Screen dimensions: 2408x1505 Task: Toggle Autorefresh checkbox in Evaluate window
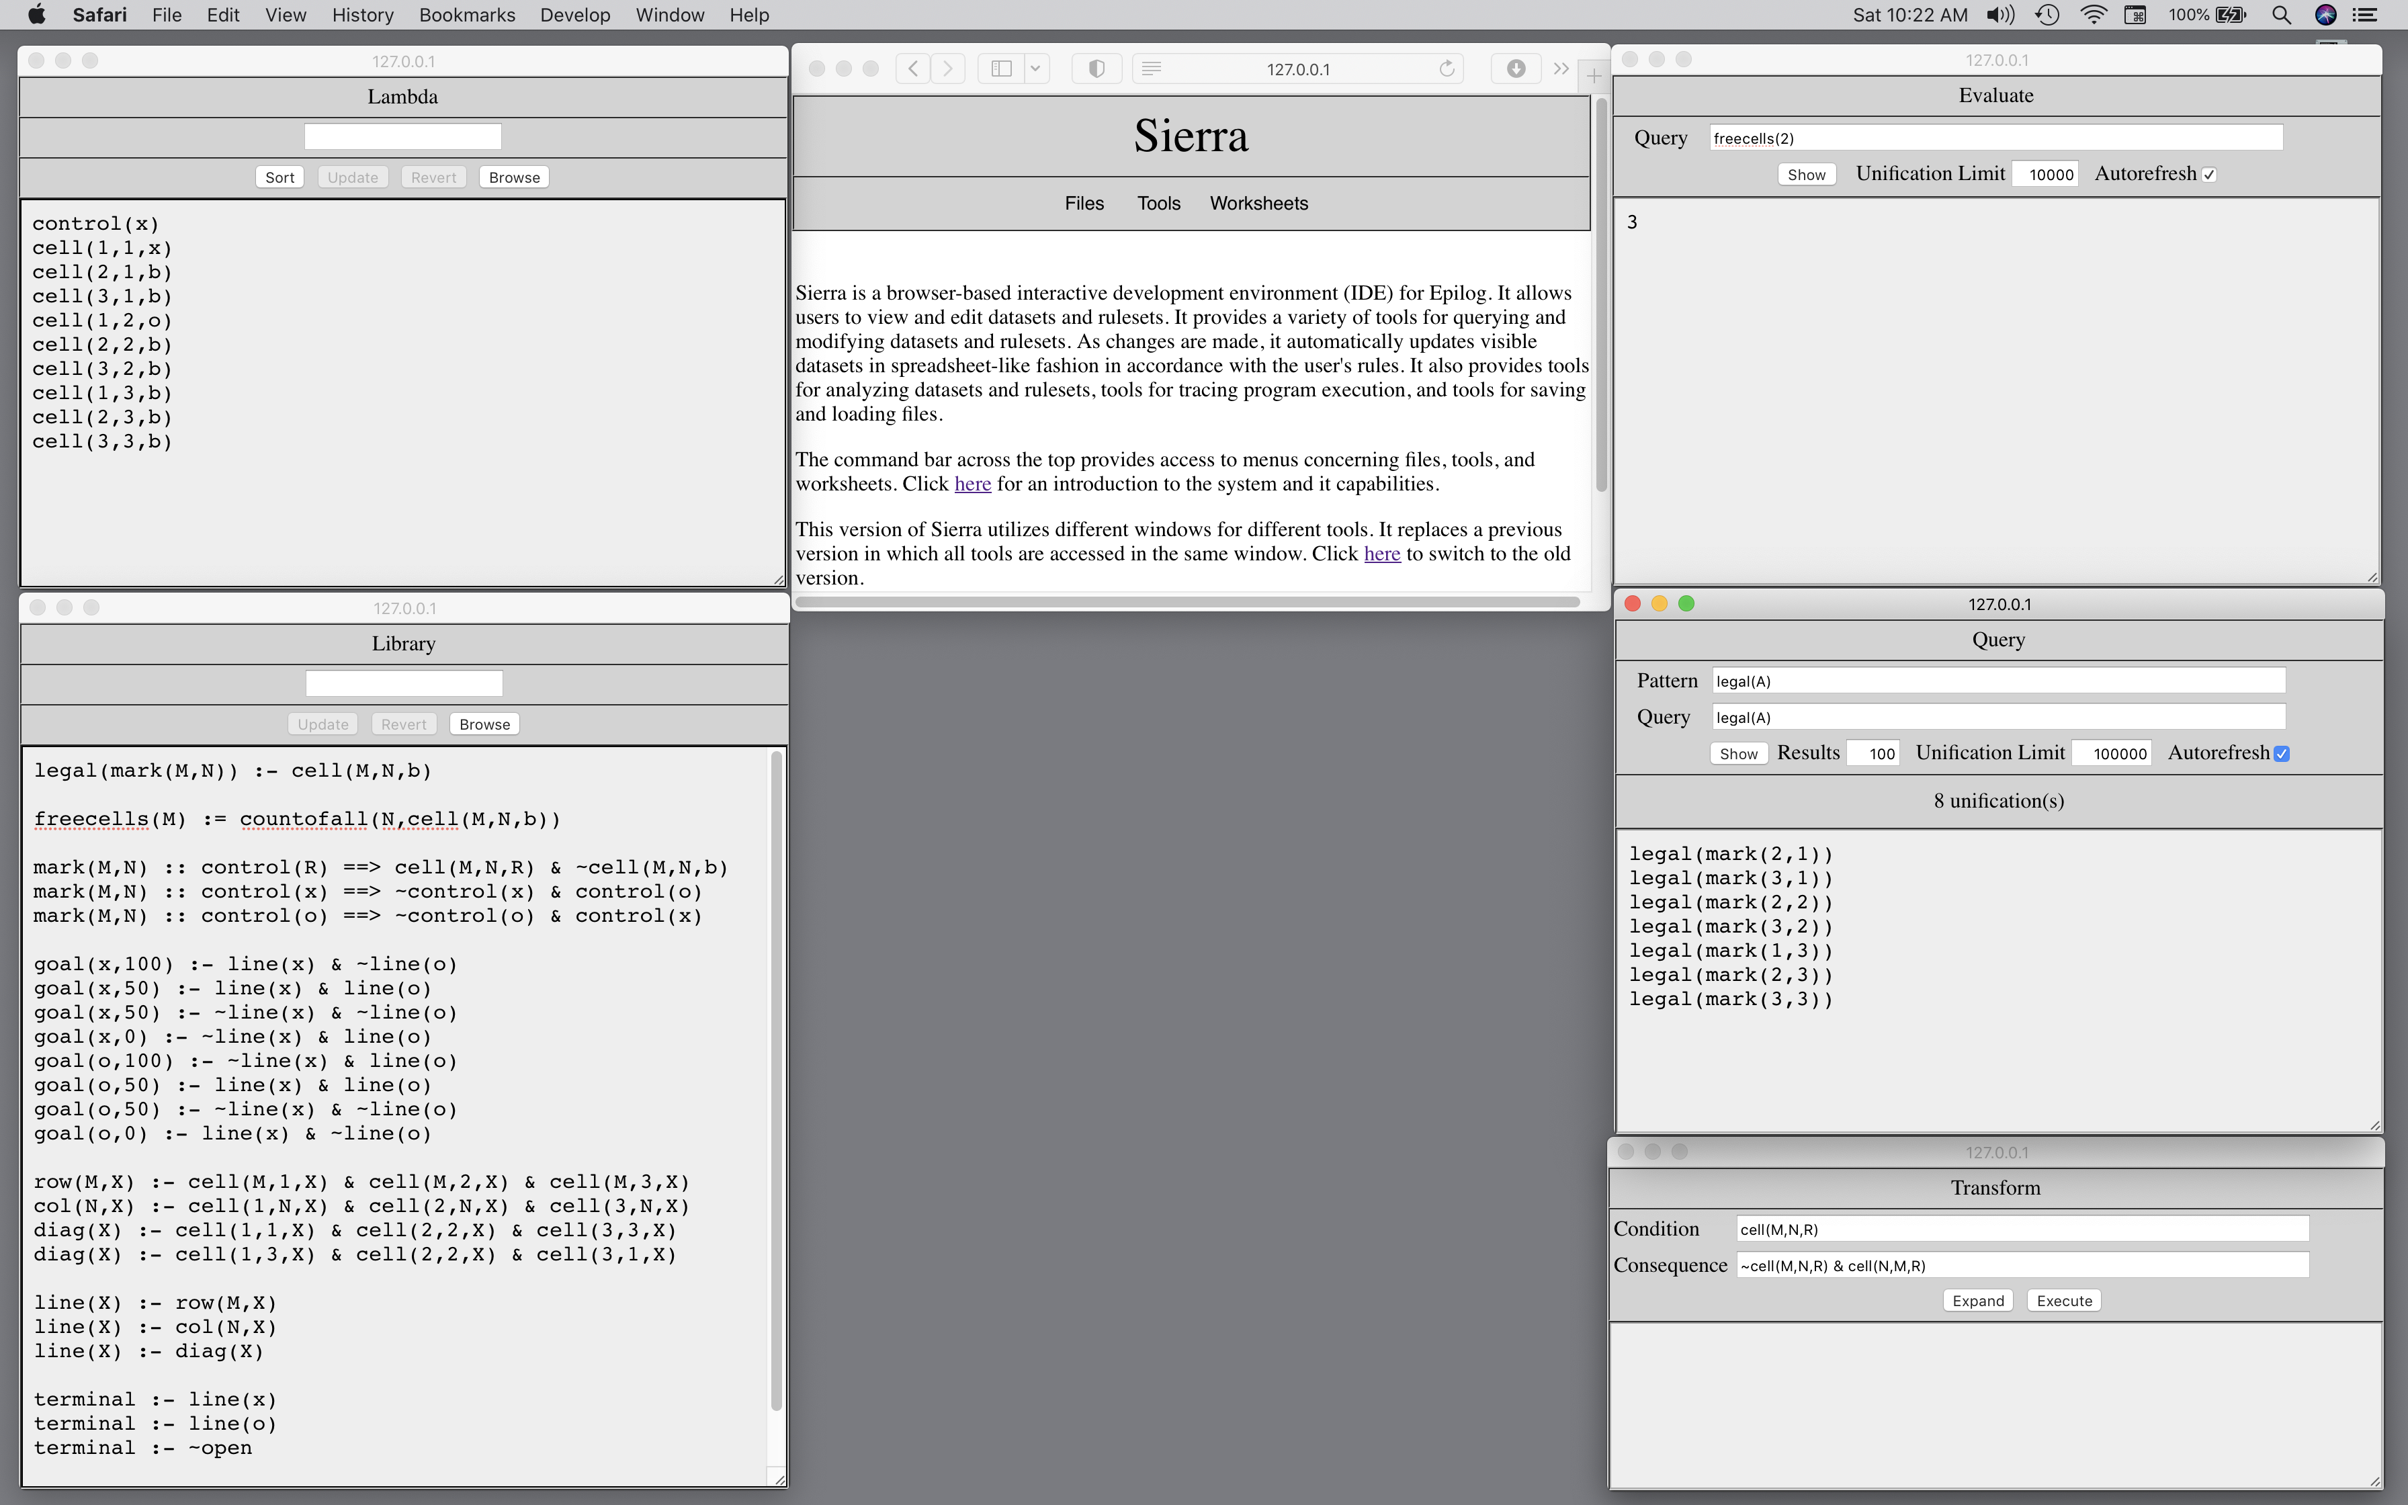pyautogui.click(x=2209, y=174)
